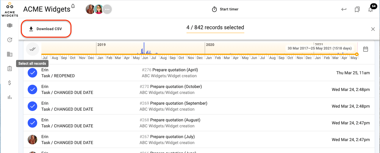This screenshot has height=153, width=380.
Task: Click the tall blue bar in June 2019
Action: pos(144,48)
